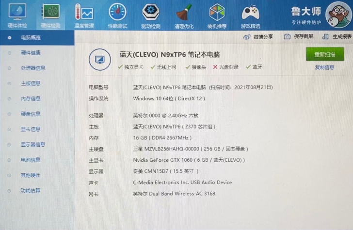The width and height of the screenshot is (353, 230).
Task: Click the round computer monitor icon
Action: pos(100,60)
